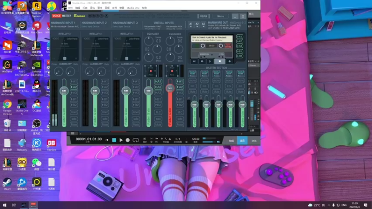
Task: Toggle A1 on Voicemeeter VAIO virtual input
Action: 158,82
